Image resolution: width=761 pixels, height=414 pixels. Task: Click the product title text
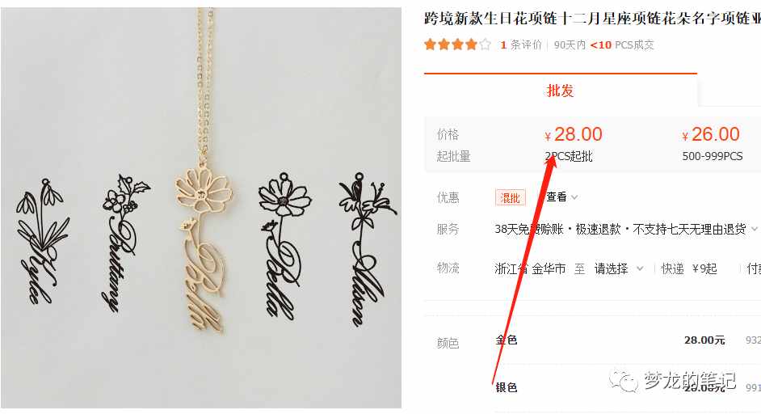point(592,19)
